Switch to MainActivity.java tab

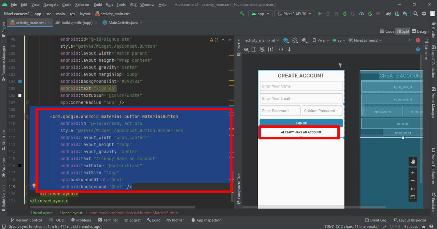click(x=122, y=22)
